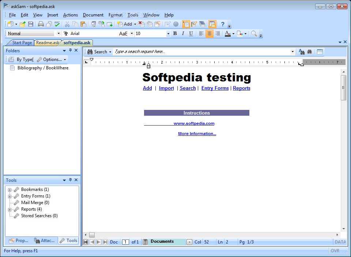Click the search pane window icon
Image resolution: width=351 pixels, height=257 pixels.
point(320,52)
